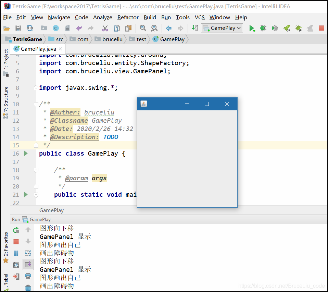
Task: Click the JRebel Debug bug icon
Action: (x=298, y=28)
